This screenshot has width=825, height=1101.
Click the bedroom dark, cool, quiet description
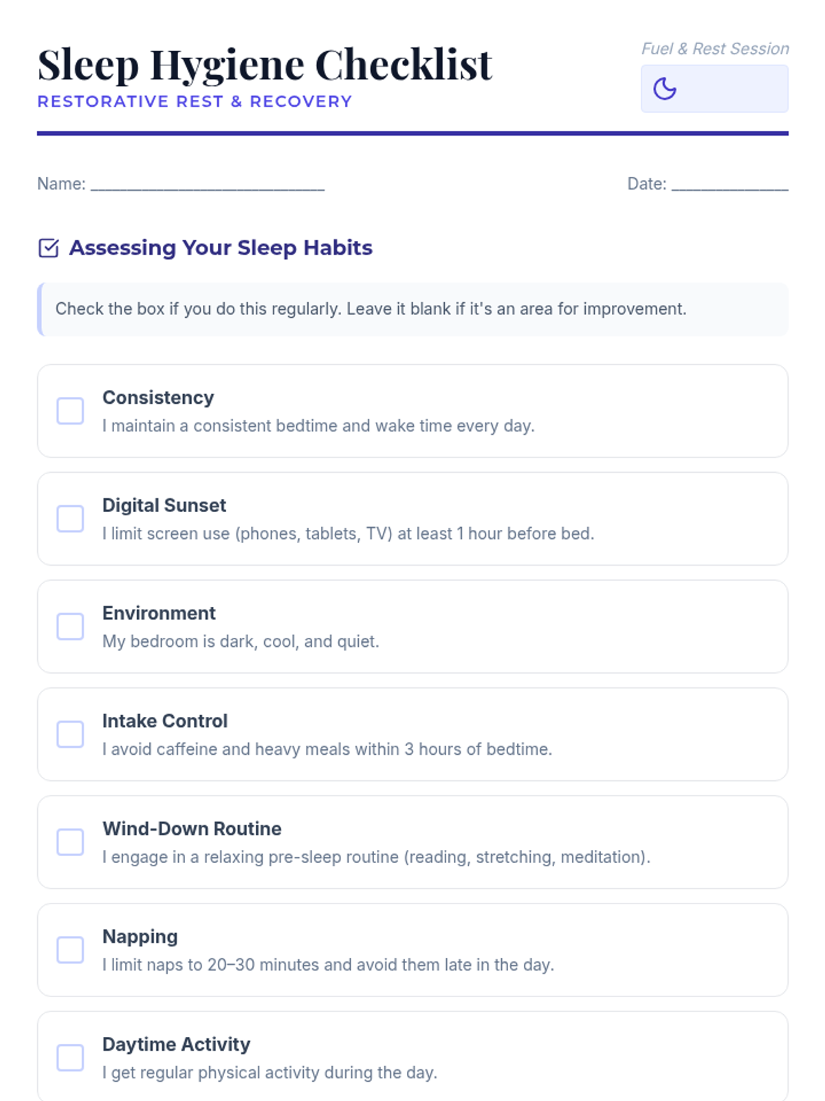tap(241, 641)
